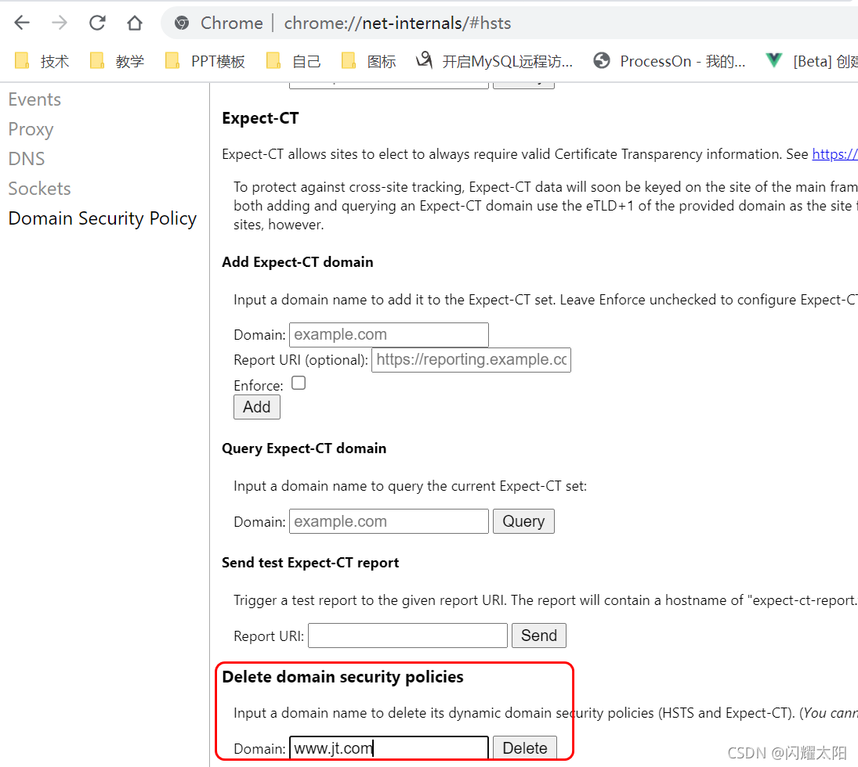The width and height of the screenshot is (858, 767).
Task: Open the 教学 bookmarks folder
Action: 117,61
